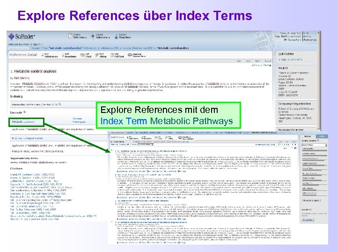Click Export action above reference detail
This screenshot has height=252, width=337.
tap(268, 61)
